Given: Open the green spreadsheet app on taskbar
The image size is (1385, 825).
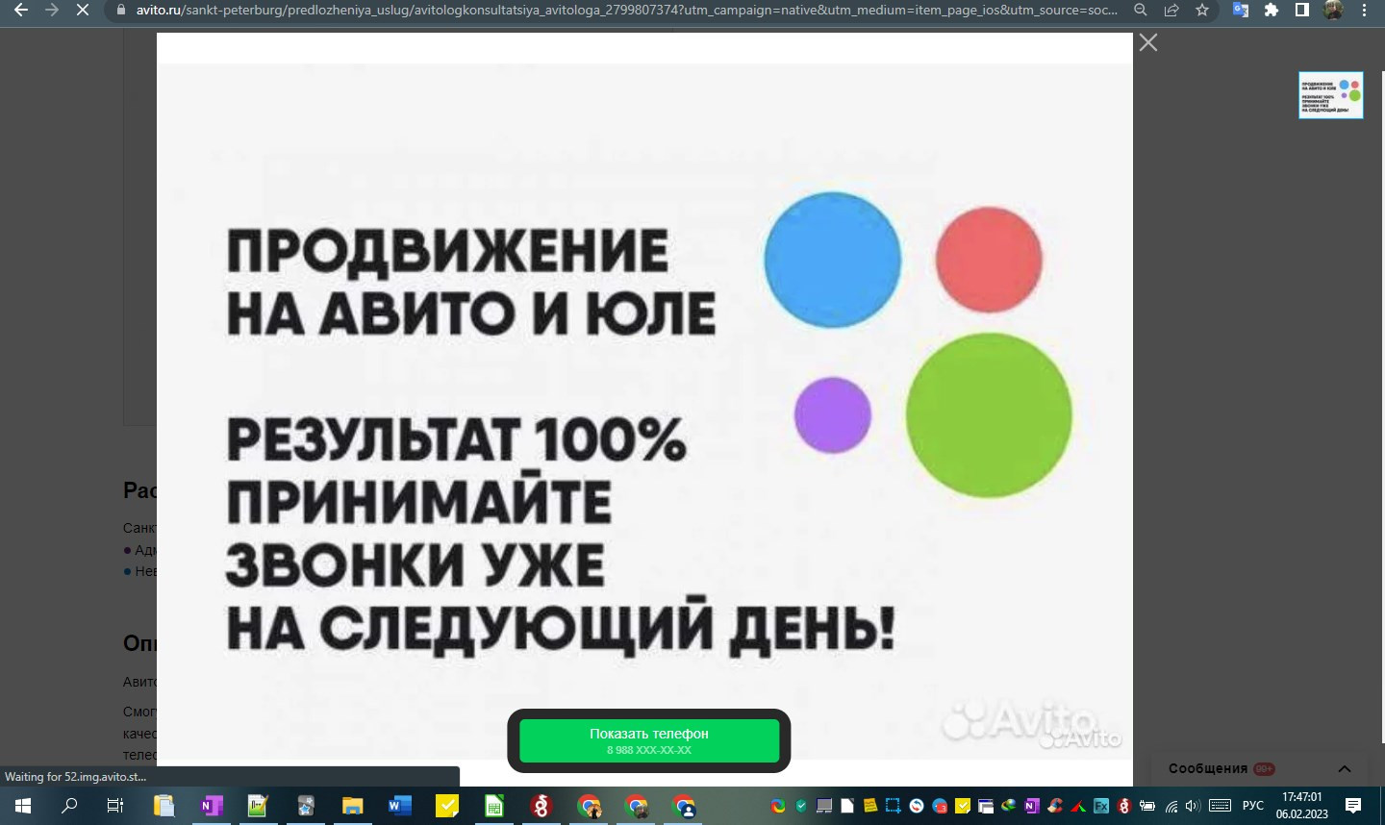Looking at the screenshot, I should tap(493, 806).
